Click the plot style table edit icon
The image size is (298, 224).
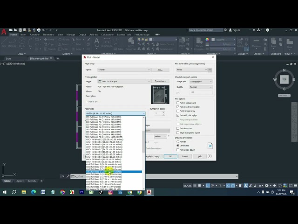(x=210, y=70)
